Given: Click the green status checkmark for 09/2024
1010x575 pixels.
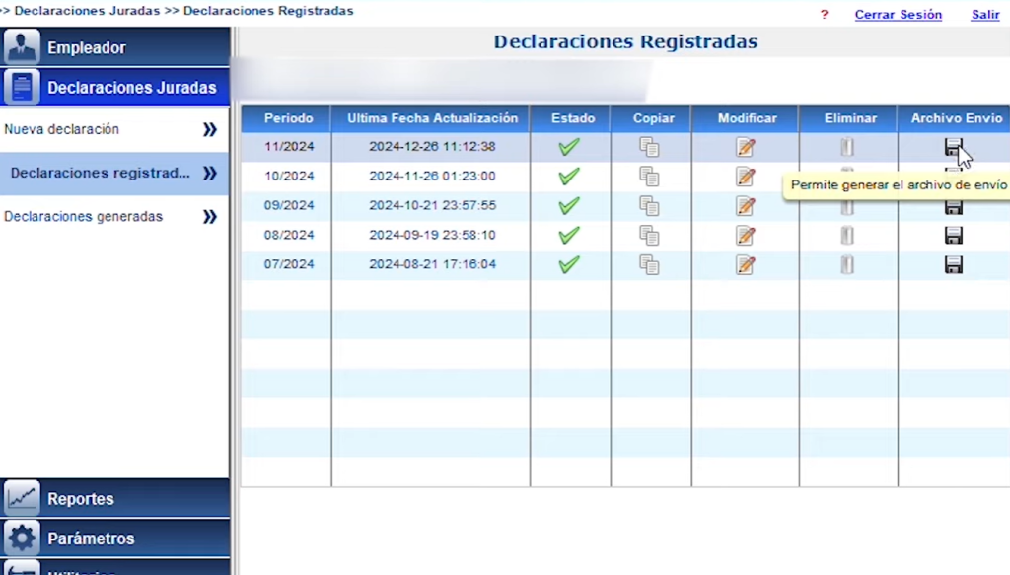Looking at the screenshot, I should point(569,206).
